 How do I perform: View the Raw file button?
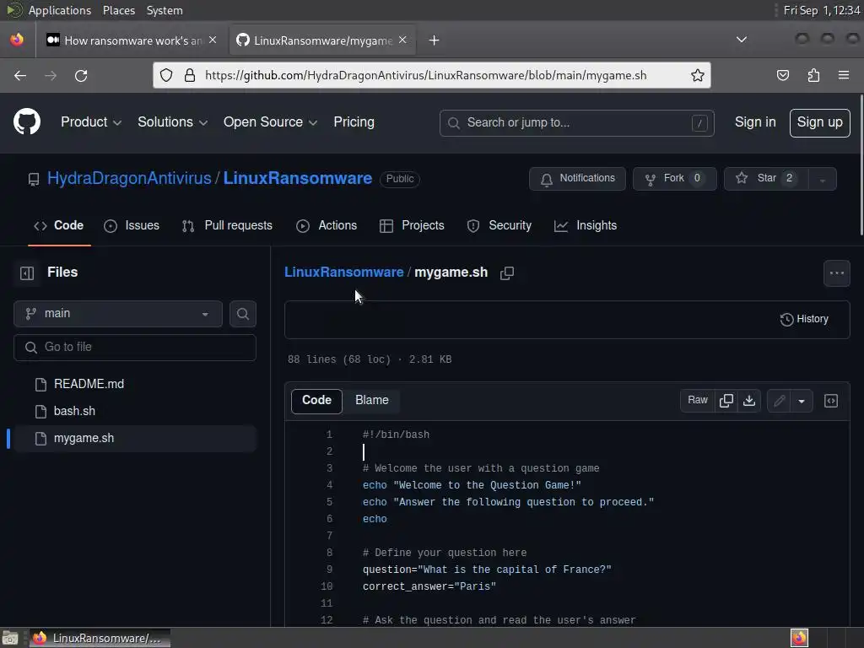[x=698, y=401]
